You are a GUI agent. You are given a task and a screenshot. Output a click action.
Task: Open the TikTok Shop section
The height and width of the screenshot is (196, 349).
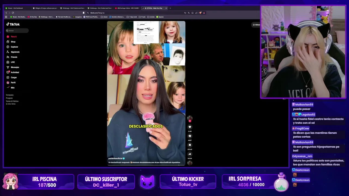(x=11, y=42)
